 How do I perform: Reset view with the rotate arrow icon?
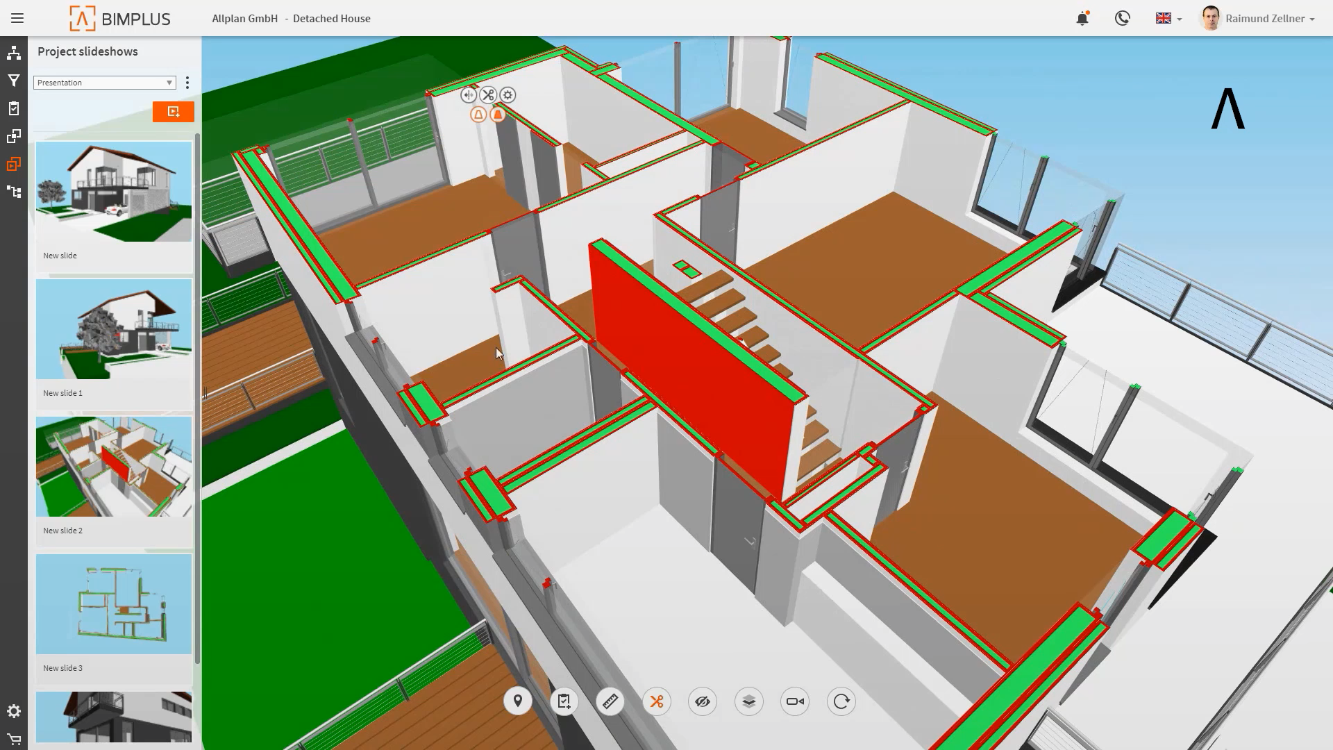click(841, 701)
